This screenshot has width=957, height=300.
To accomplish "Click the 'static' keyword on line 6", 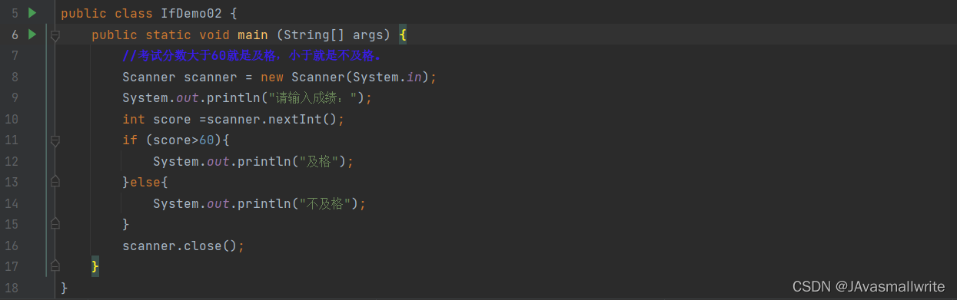I will click(x=168, y=35).
